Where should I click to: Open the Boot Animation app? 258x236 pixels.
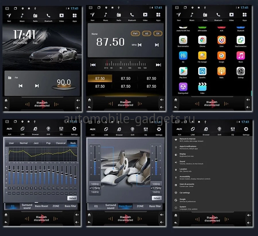click(x=183, y=40)
